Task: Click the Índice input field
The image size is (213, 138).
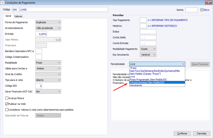Action: click(148, 32)
